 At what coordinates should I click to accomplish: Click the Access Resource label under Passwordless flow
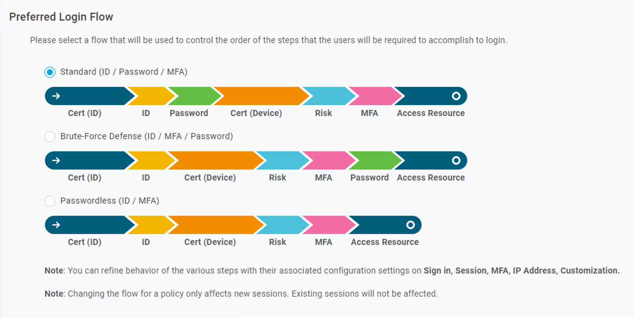tap(384, 242)
